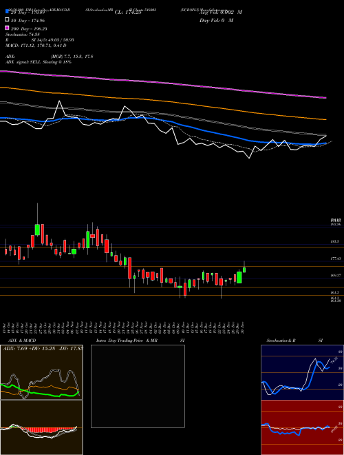Click the 'CL: 174.25' closing price label
Image resolution: width=344 pixels, height=455 pixels.
(x=128, y=12)
